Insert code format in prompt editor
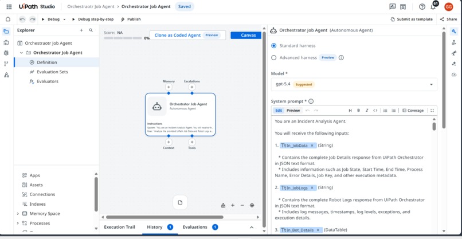Image resolution: width=462 pixels, height=239 pixels. point(375,111)
